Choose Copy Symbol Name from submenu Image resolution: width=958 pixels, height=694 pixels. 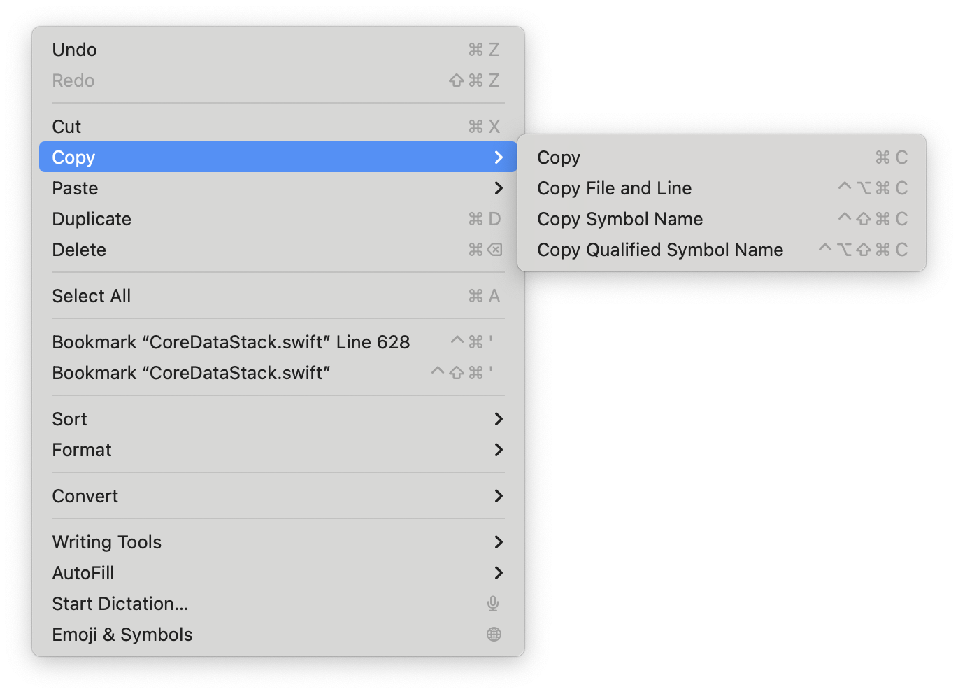pos(620,219)
